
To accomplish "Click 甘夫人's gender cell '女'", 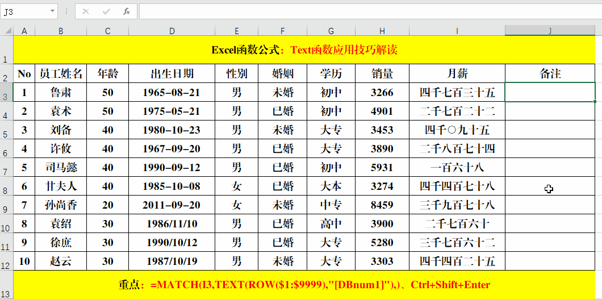I will [236, 186].
